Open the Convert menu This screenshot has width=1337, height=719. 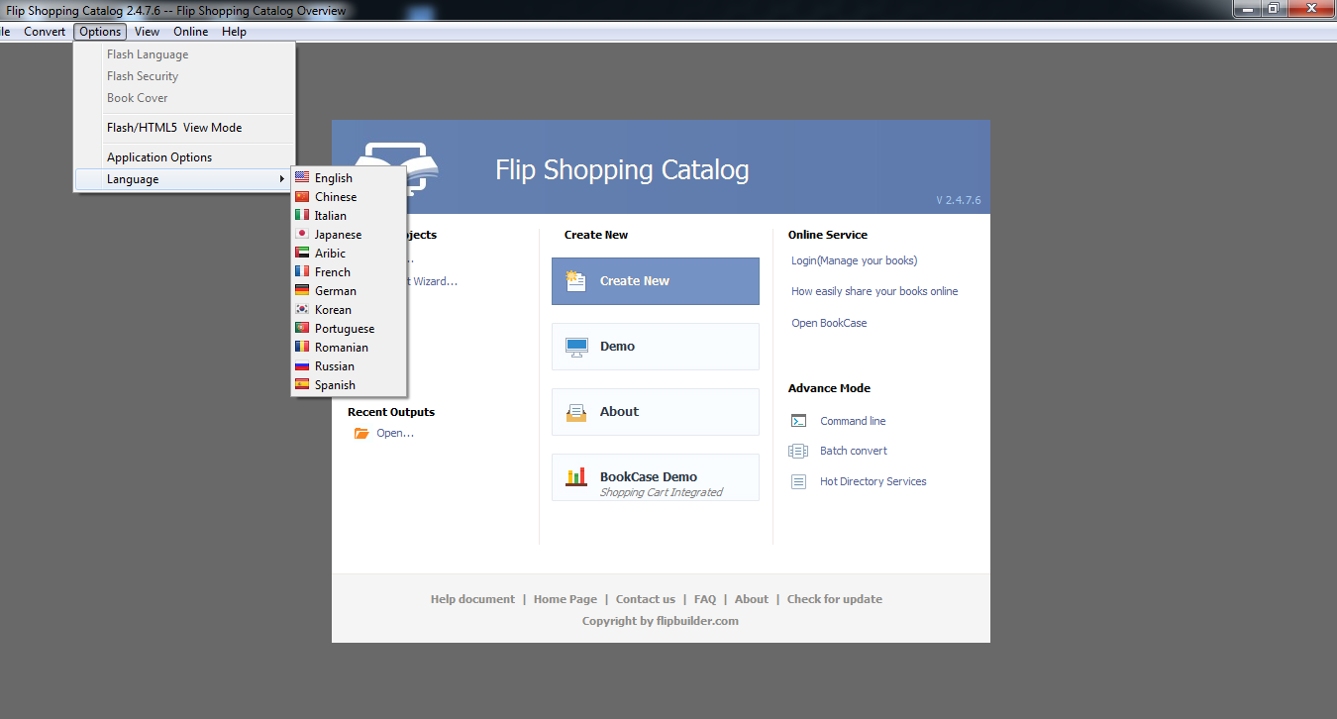[x=45, y=32]
